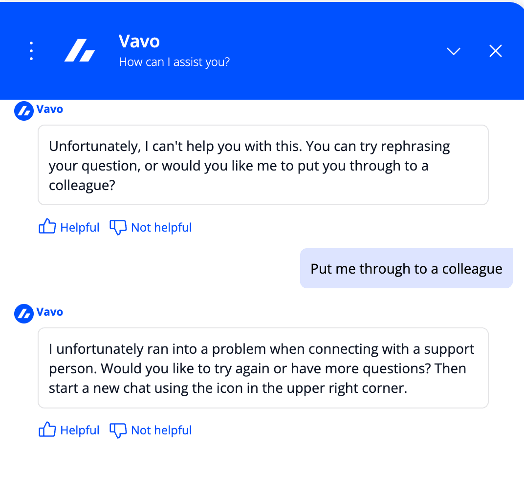This screenshot has height=494, width=524.
Task: Click thumbs-down icon under the connection problem message
Action: (118, 430)
